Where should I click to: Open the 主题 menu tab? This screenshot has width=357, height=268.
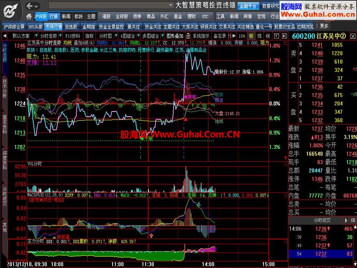(91, 16)
